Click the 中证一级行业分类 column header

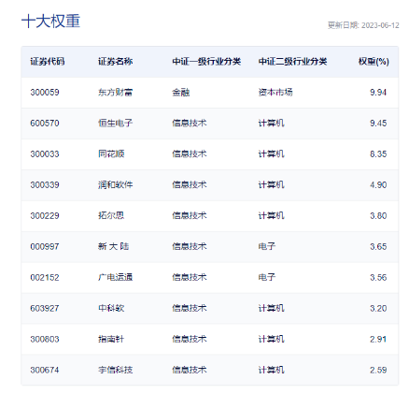coord(206,62)
